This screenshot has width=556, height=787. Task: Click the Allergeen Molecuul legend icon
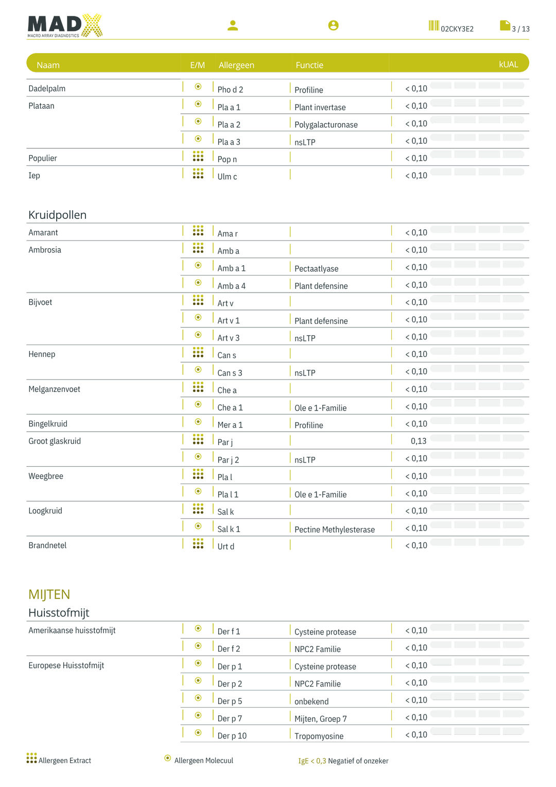(x=167, y=758)
